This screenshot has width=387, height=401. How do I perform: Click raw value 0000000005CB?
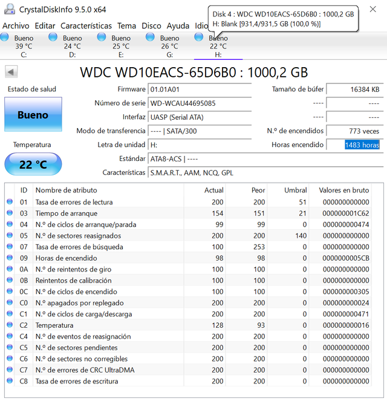coord(346,258)
